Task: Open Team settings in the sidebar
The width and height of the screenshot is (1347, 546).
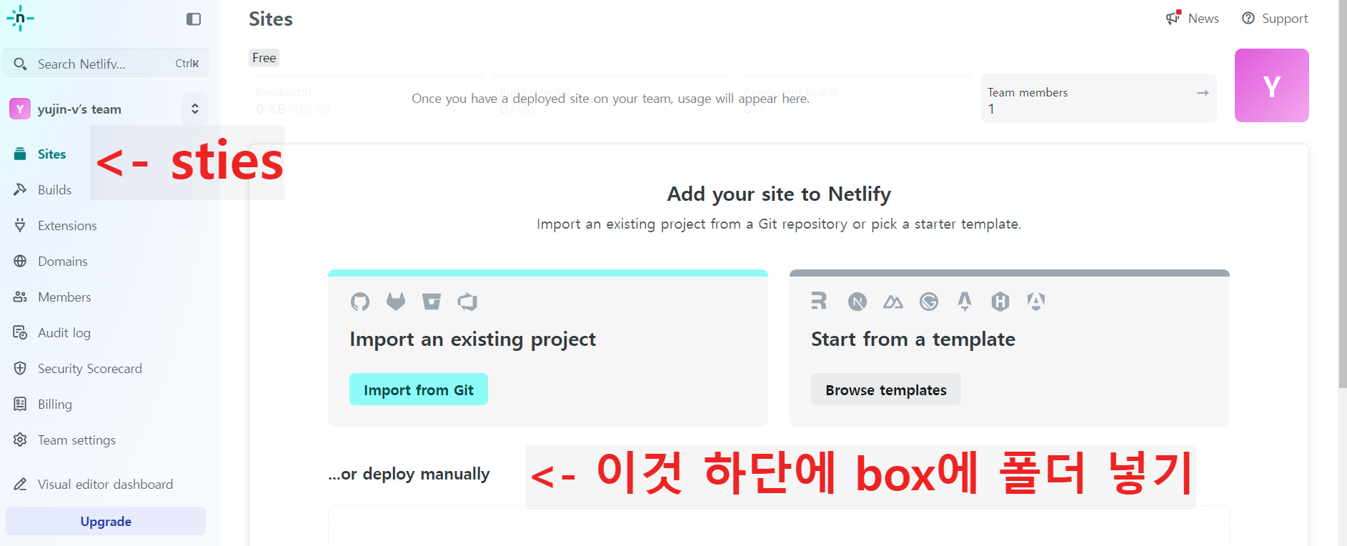Action: [76, 440]
